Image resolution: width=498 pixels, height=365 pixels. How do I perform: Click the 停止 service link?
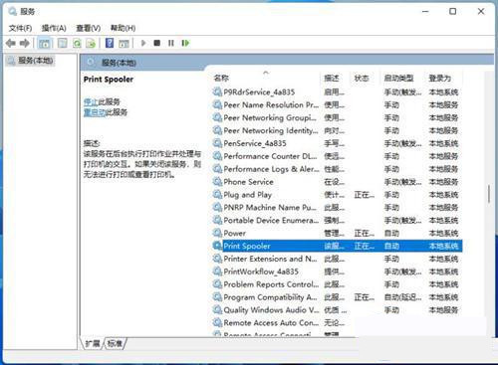click(91, 101)
